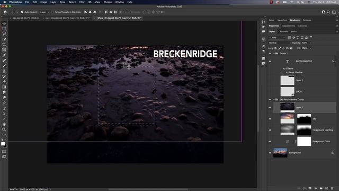Collapse the Sky Replacement Group arrow
Screen dimensions: 339x191
coord(274,100)
